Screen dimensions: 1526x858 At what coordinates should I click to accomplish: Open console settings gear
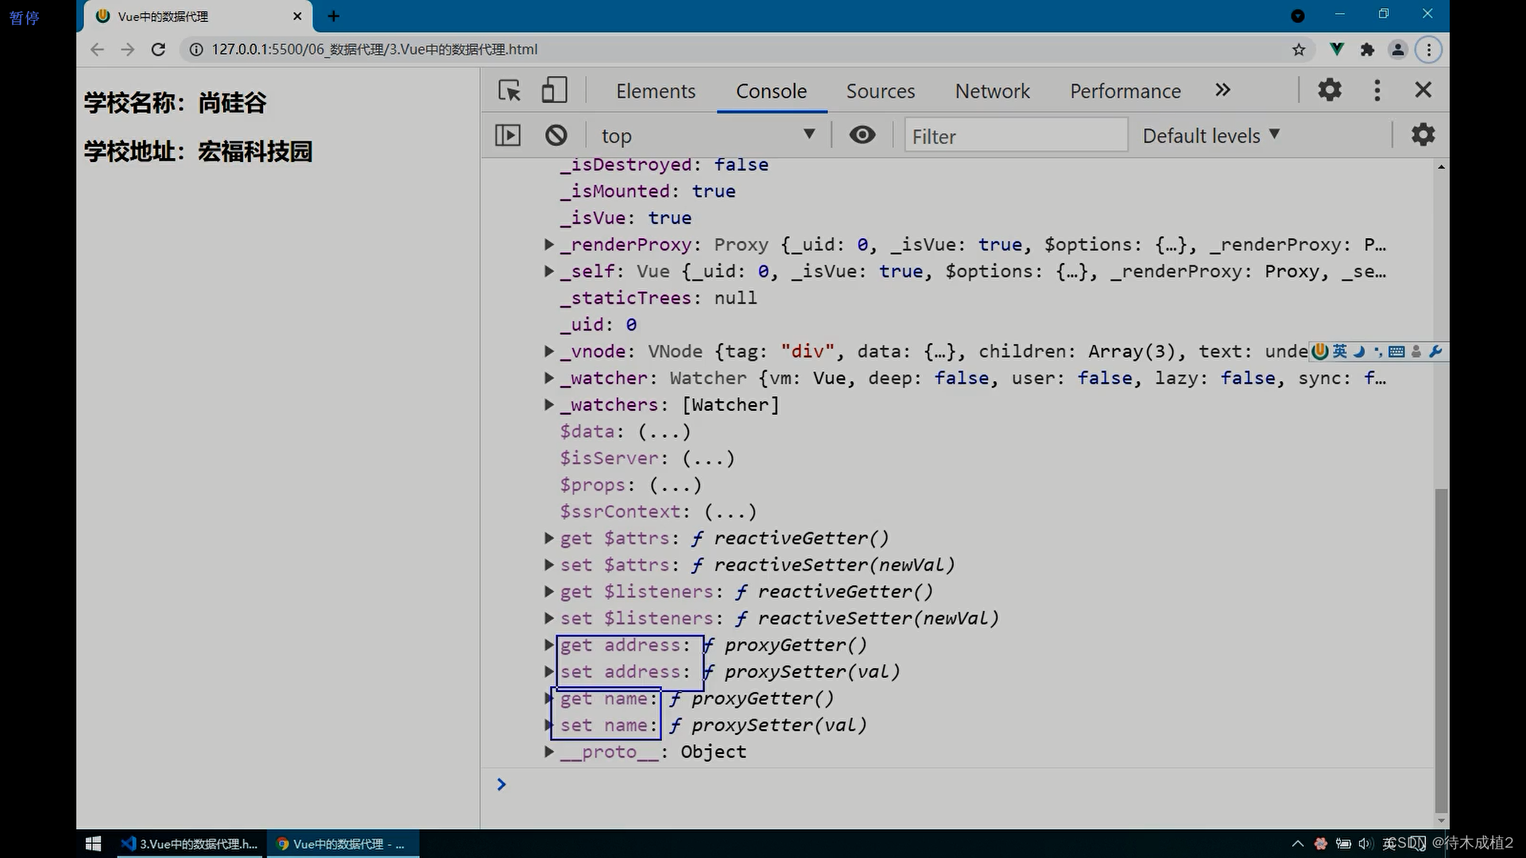click(x=1423, y=134)
